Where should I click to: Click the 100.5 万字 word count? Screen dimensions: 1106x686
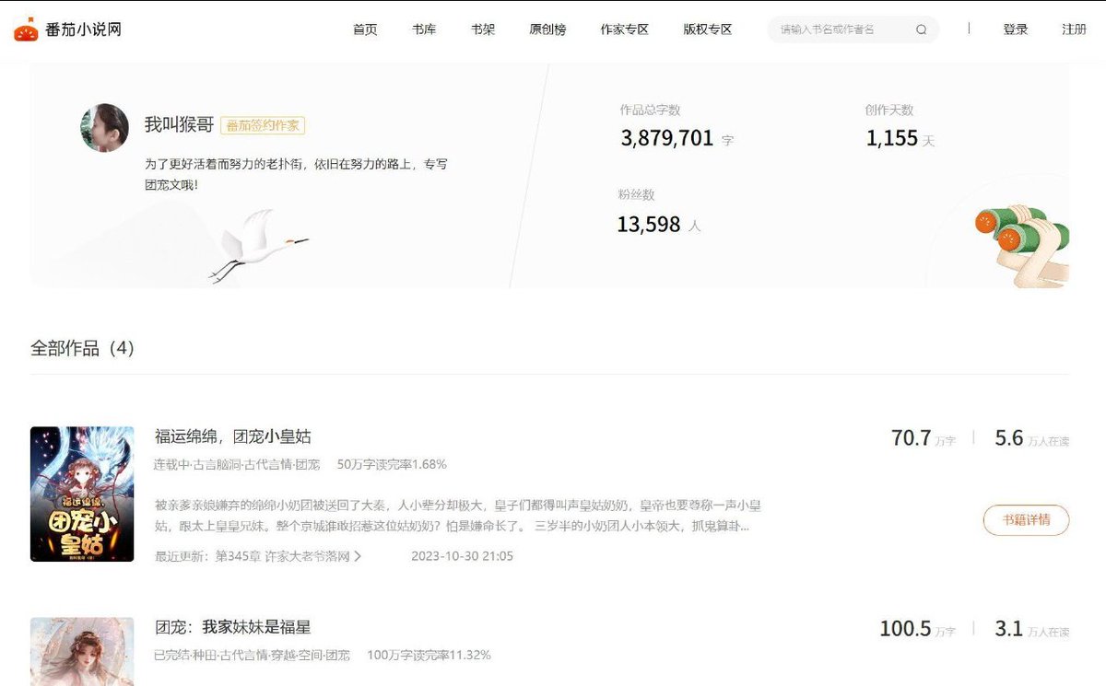918,629
